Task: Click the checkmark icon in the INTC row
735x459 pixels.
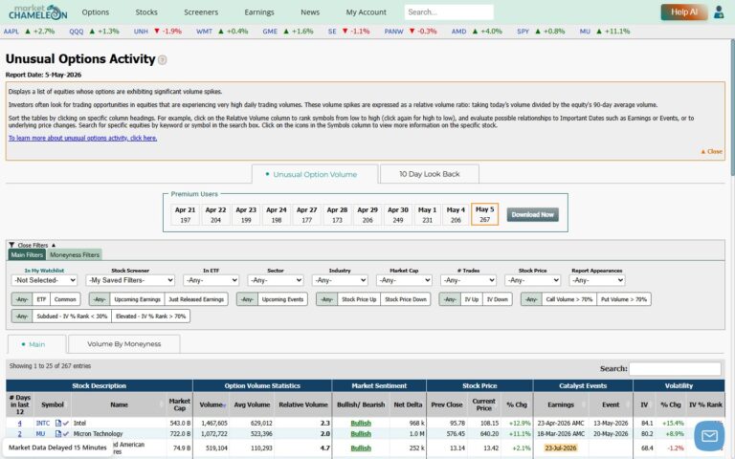Action: click(x=66, y=423)
